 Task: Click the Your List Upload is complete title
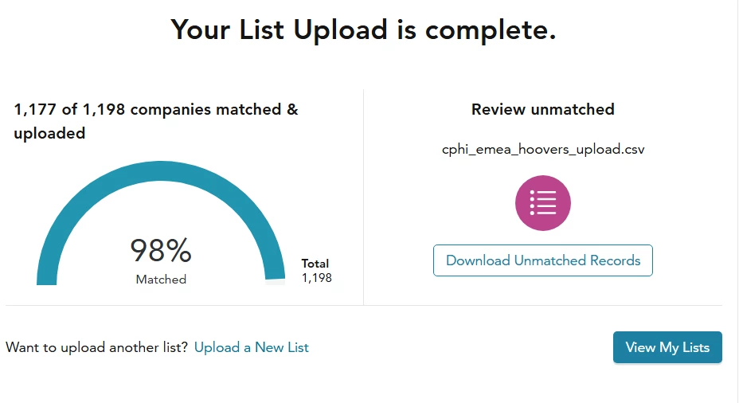(363, 30)
